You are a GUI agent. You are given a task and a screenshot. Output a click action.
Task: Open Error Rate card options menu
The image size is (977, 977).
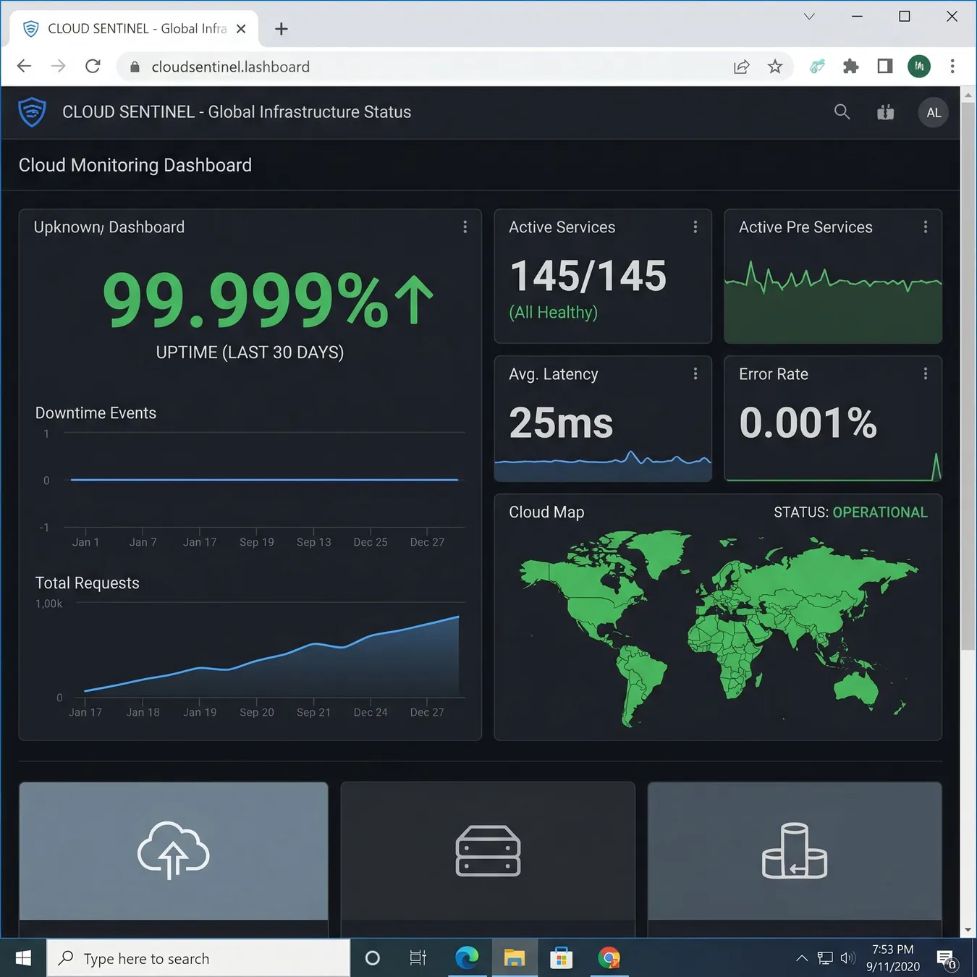[925, 374]
